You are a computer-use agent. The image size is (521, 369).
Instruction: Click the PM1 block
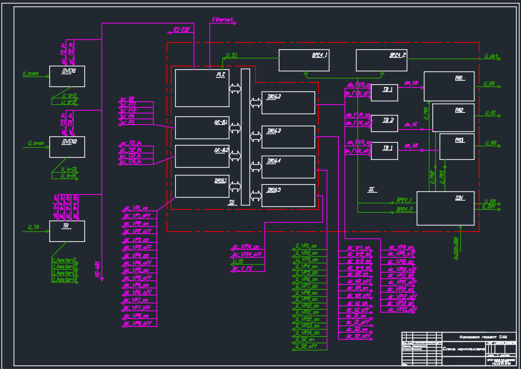pos(448,86)
